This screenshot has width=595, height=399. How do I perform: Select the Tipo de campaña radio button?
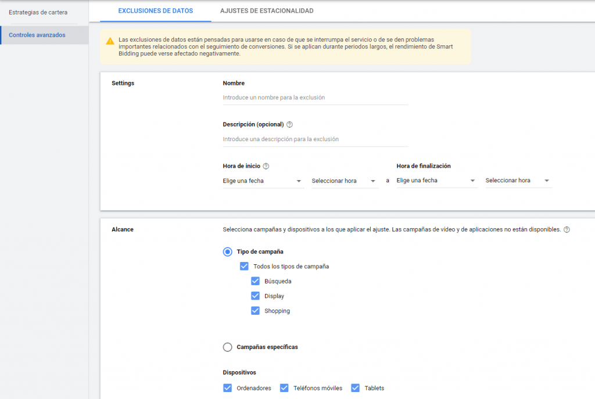tap(227, 252)
